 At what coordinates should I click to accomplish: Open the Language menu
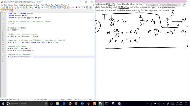(x=29, y=5)
